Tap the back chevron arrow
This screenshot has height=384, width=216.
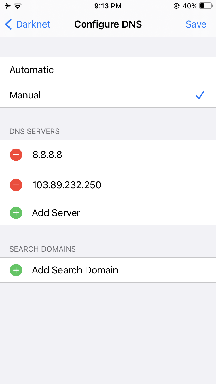point(9,24)
